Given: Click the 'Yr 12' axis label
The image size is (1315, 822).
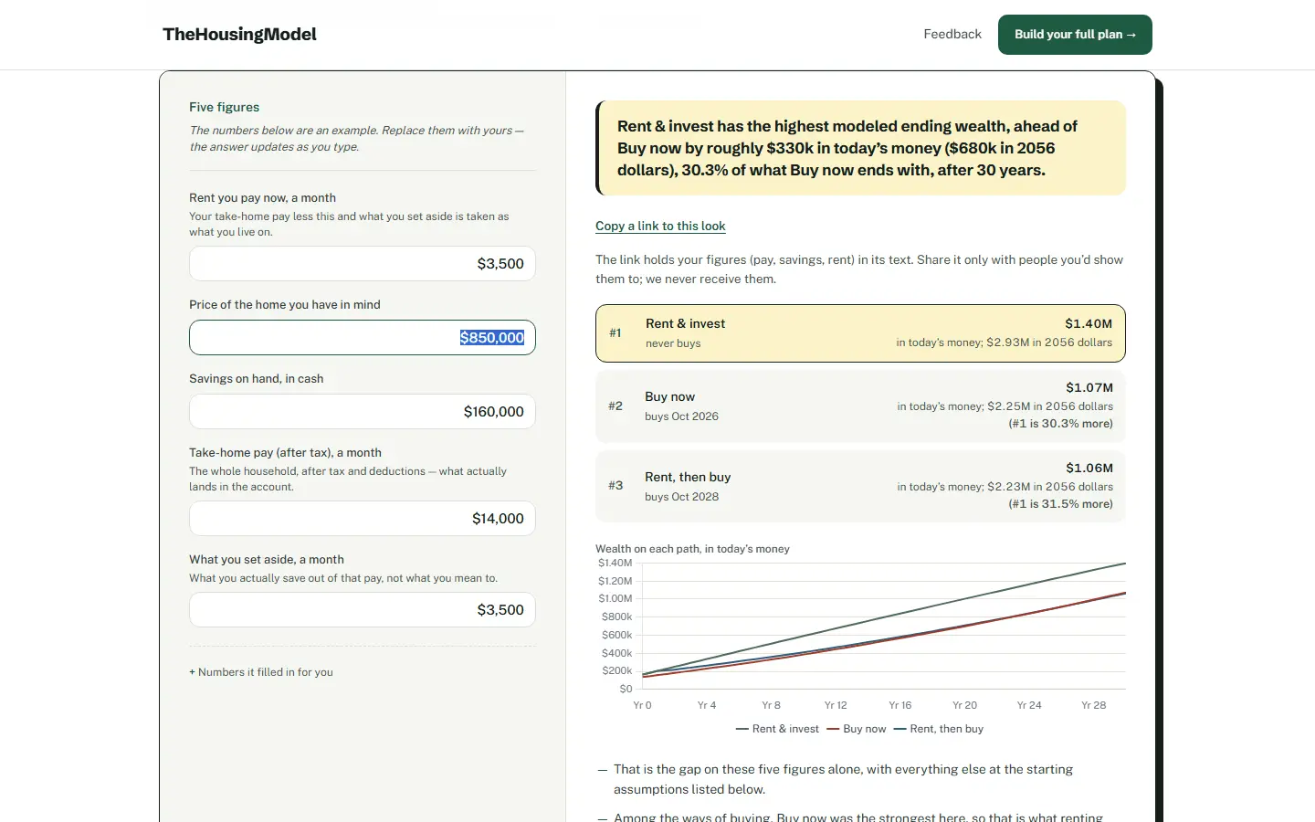Looking at the screenshot, I should click(x=836, y=705).
